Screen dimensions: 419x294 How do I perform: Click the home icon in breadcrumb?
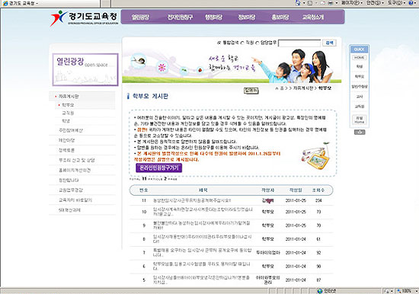(x=277, y=88)
